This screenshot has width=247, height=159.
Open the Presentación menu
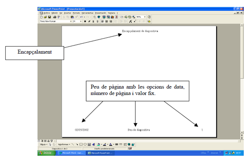coord(100,13)
